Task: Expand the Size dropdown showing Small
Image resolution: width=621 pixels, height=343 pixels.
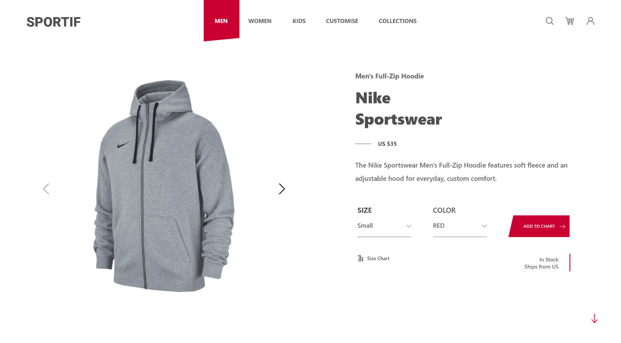Action: [384, 226]
